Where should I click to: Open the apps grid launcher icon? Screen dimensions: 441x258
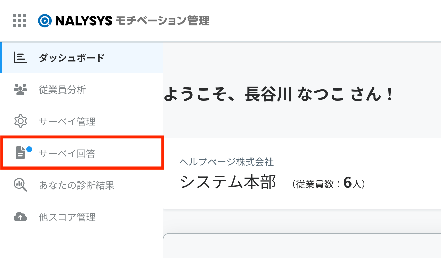pyautogui.click(x=20, y=21)
